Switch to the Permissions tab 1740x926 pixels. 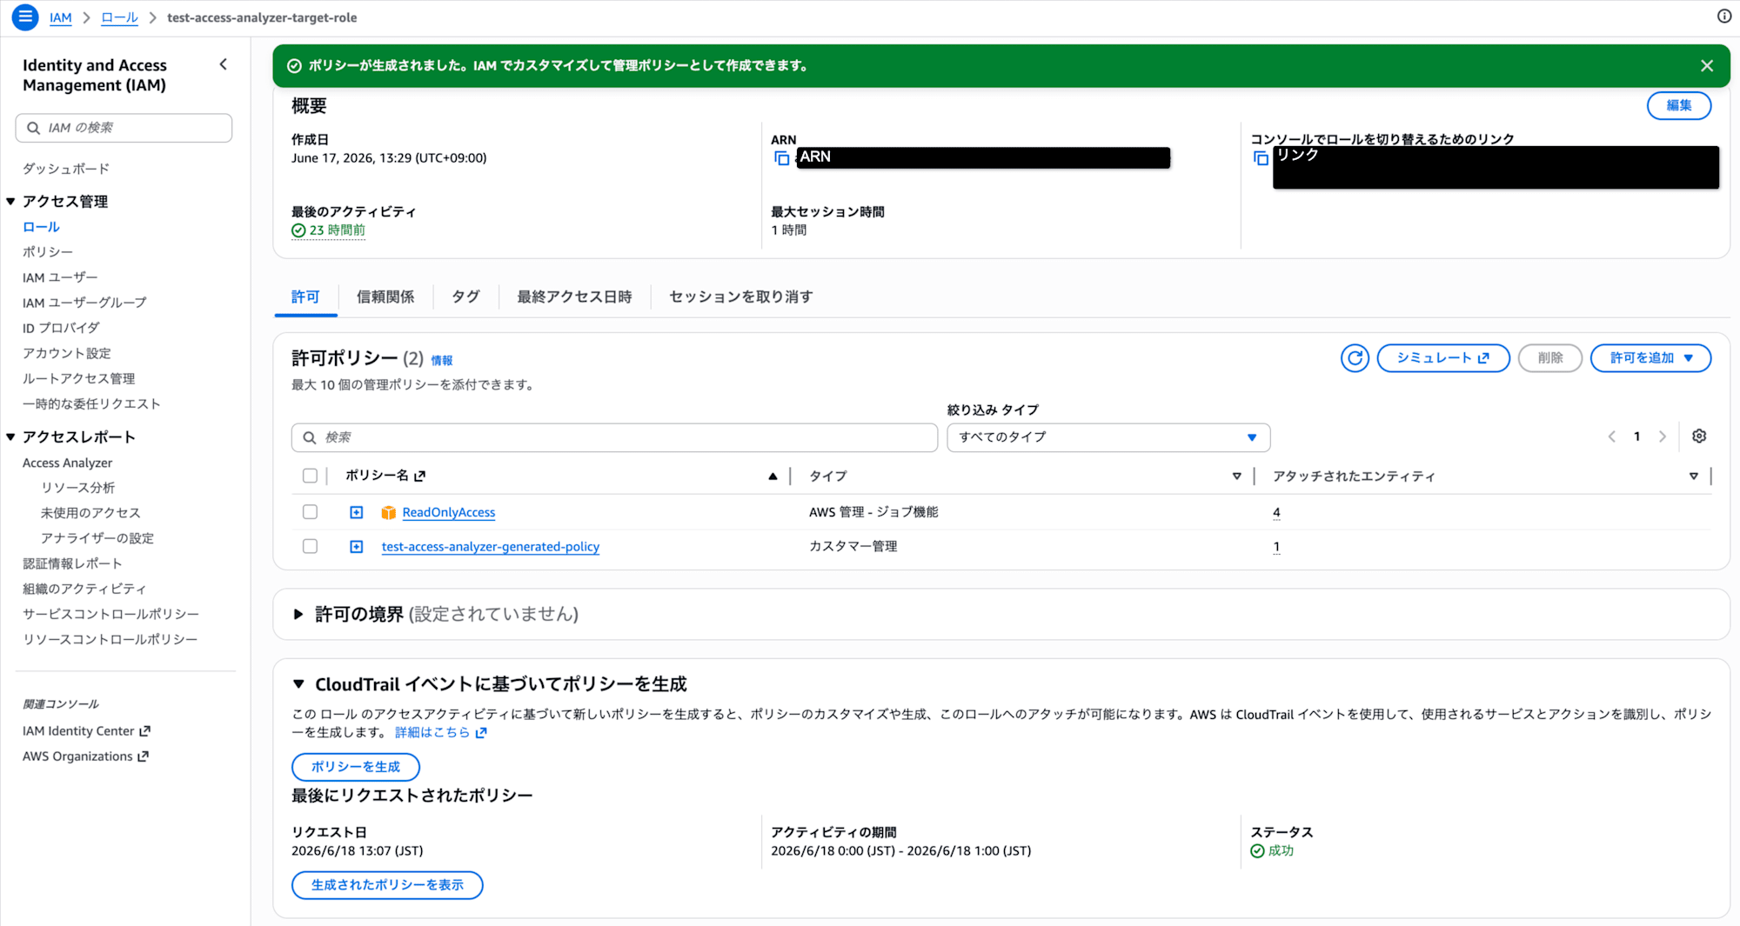point(305,297)
